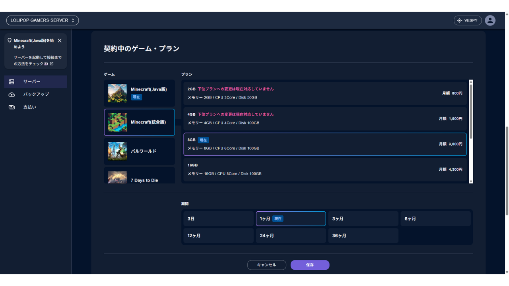The image size is (509, 286).
Task: Click the パルワールド thumbnail image
Action: pos(117,151)
